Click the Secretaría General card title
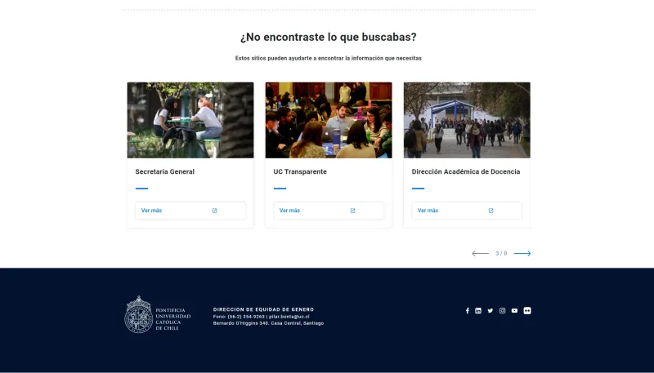The width and height of the screenshot is (654, 373). [165, 171]
